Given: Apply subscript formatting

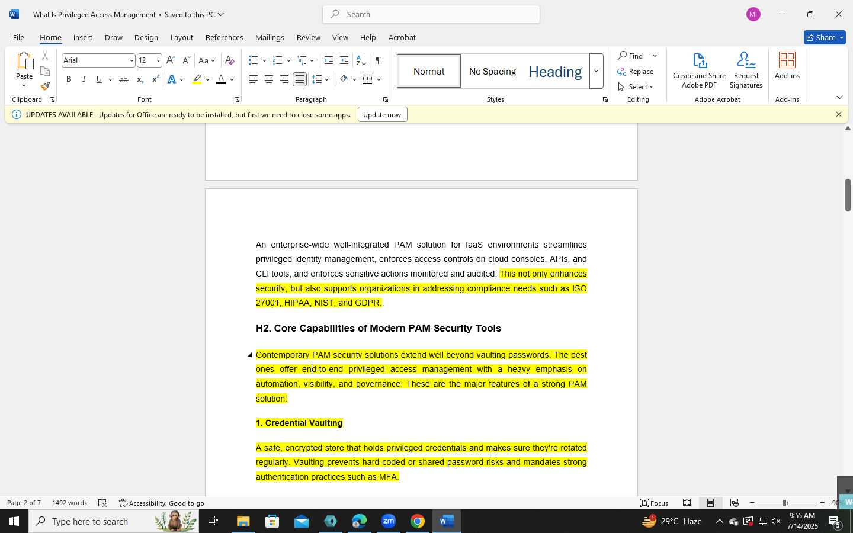Looking at the screenshot, I should coord(140,79).
